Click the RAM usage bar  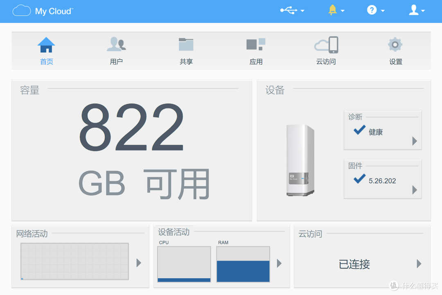pyautogui.click(x=243, y=264)
